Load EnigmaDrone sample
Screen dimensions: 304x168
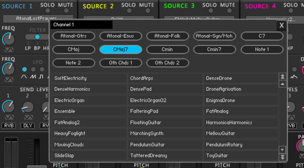[241, 100]
